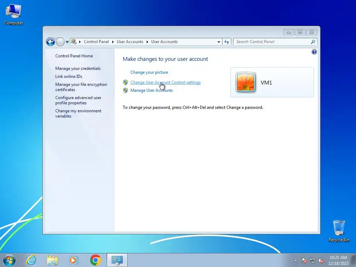The height and width of the screenshot is (267, 356).
Task: Open Link online IDs
Action: click(68, 76)
